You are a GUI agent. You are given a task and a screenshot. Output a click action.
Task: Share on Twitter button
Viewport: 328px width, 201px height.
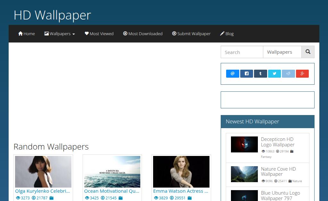pos(275,73)
